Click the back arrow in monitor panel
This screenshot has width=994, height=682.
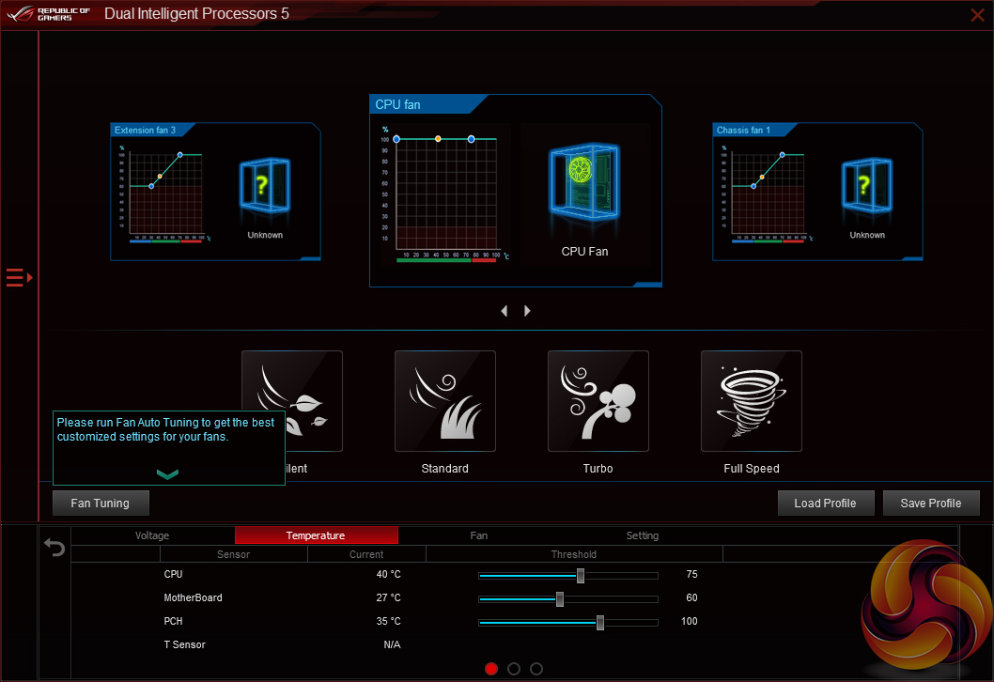[x=54, y=547]
